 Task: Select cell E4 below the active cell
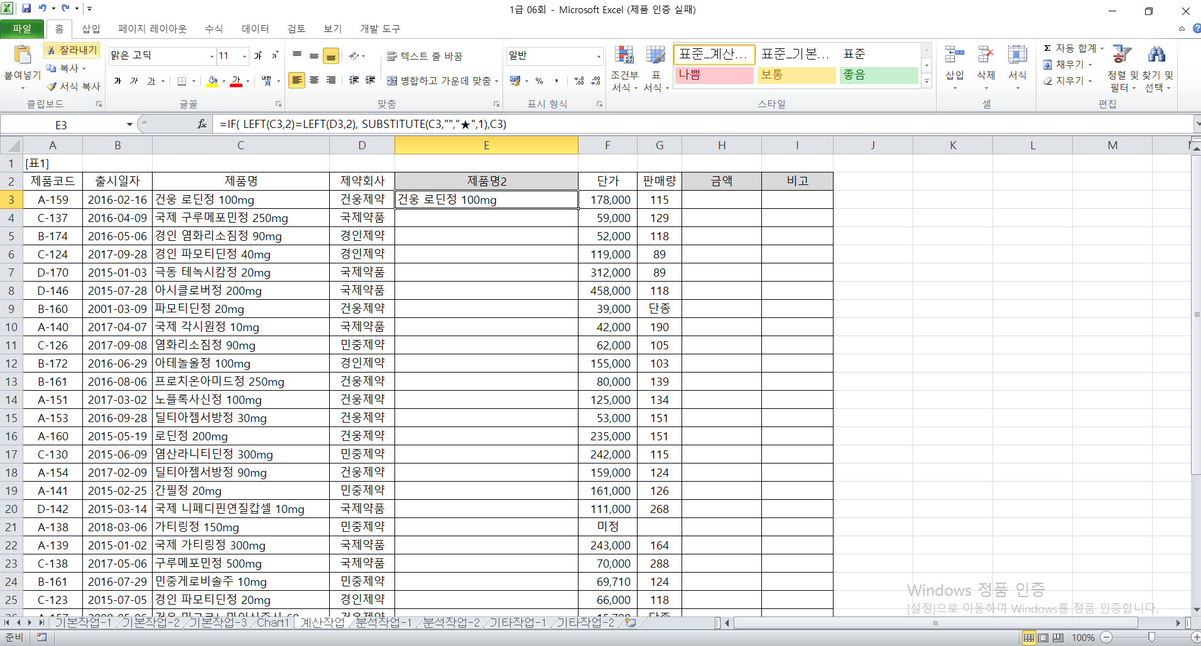486,218
